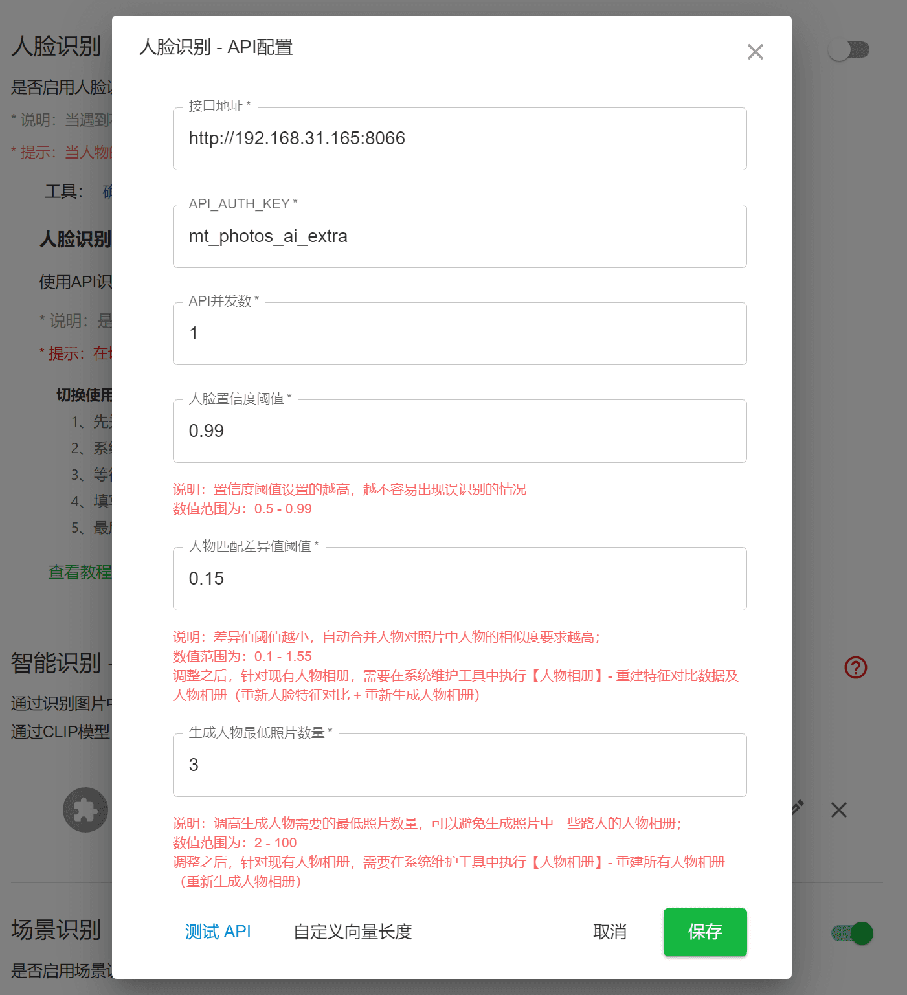Click the 人脸识别 page heading in background
Screen dimensions: 907x995
click(x=56, y=47)
